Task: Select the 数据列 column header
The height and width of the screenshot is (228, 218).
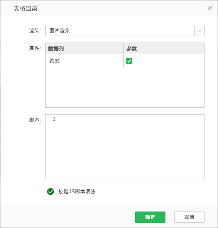Action: point(84,49)
